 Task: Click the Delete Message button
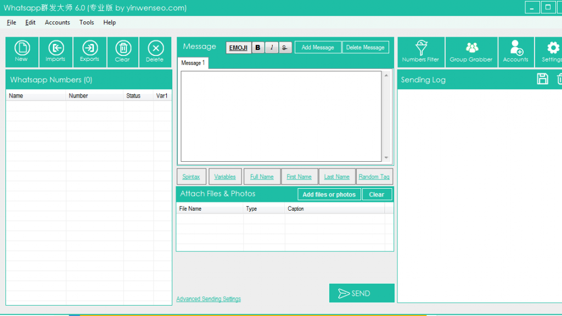pyautogui.click(x=365, y=47)
